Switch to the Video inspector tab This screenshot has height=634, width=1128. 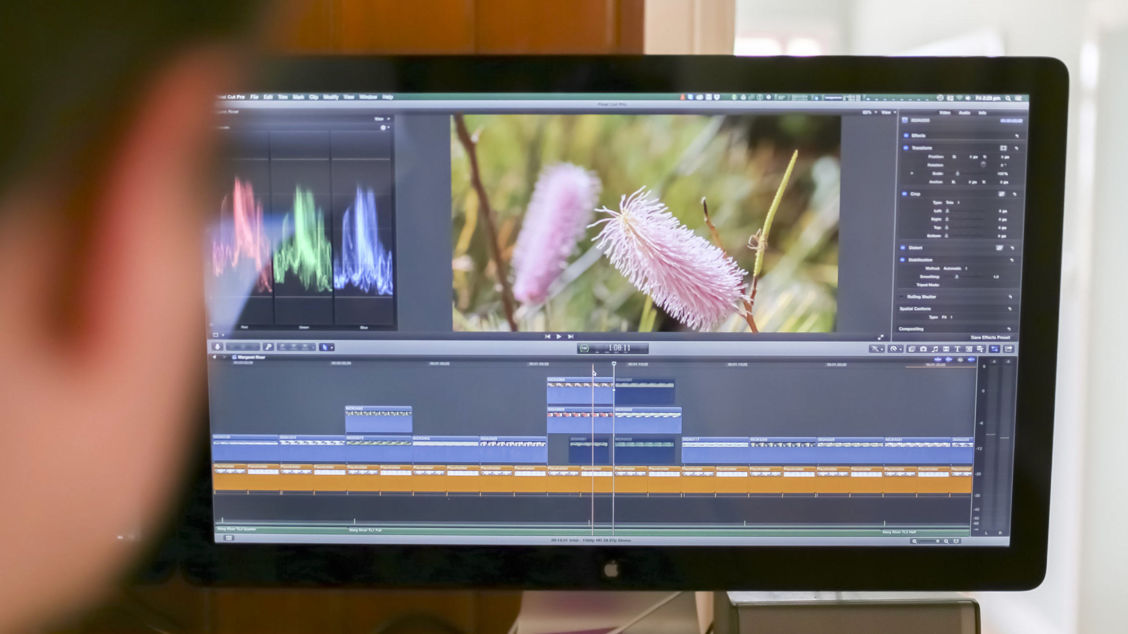coord(944,113)
